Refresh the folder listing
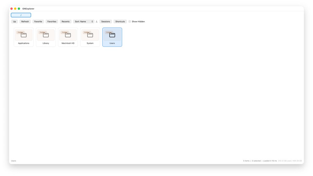Screen dimensions: 313x176 point(25,21)
